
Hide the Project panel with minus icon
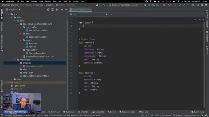tap(66, 9)
